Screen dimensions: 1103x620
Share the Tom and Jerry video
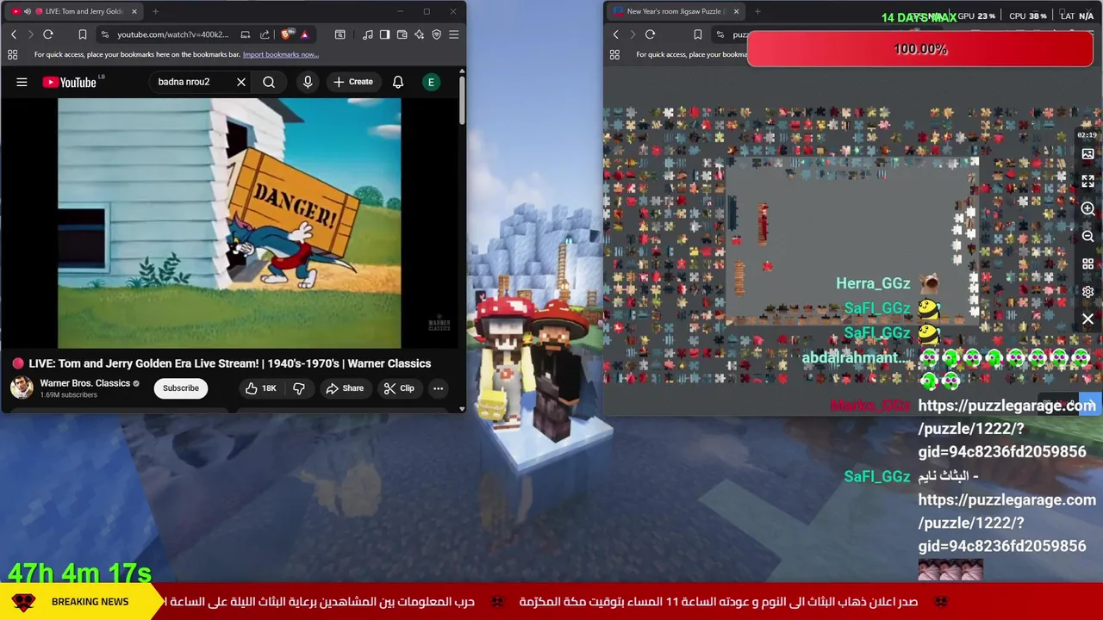(x=345, y=388)
